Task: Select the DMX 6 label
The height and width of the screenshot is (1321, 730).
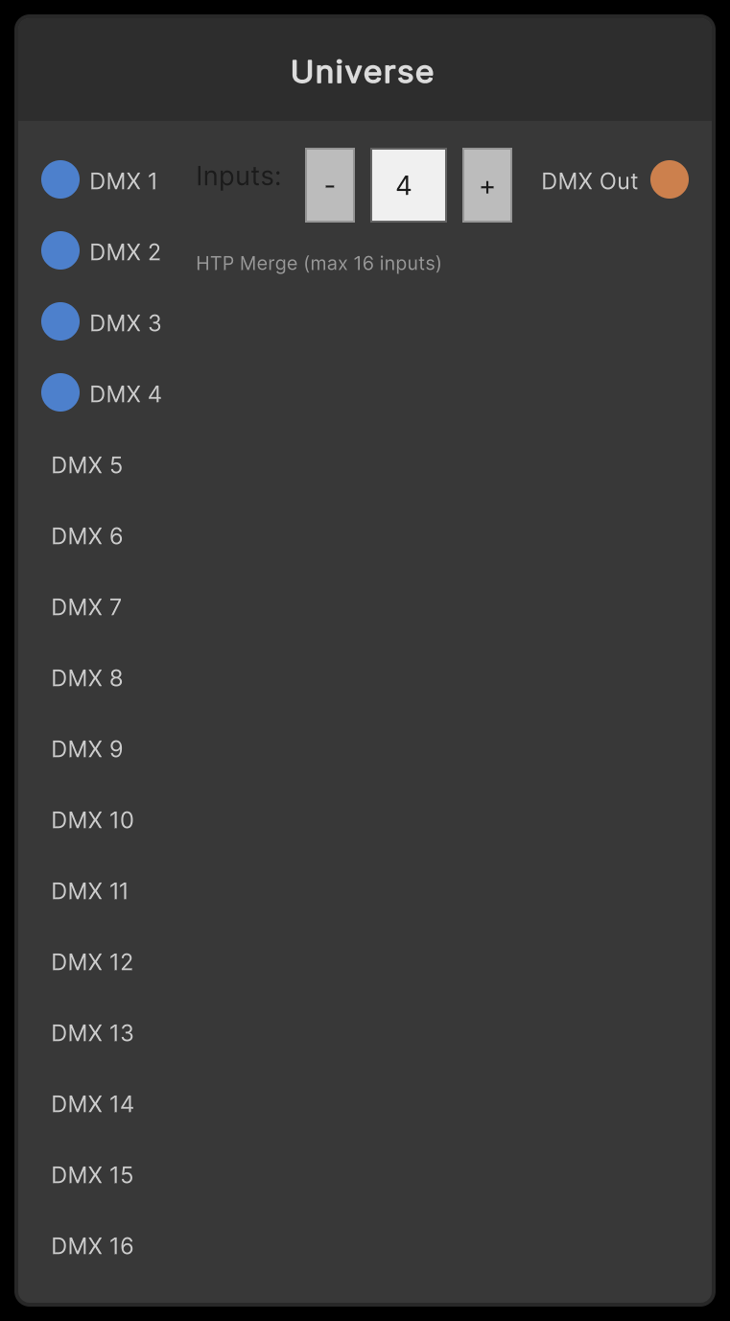Action: (87, 536)
